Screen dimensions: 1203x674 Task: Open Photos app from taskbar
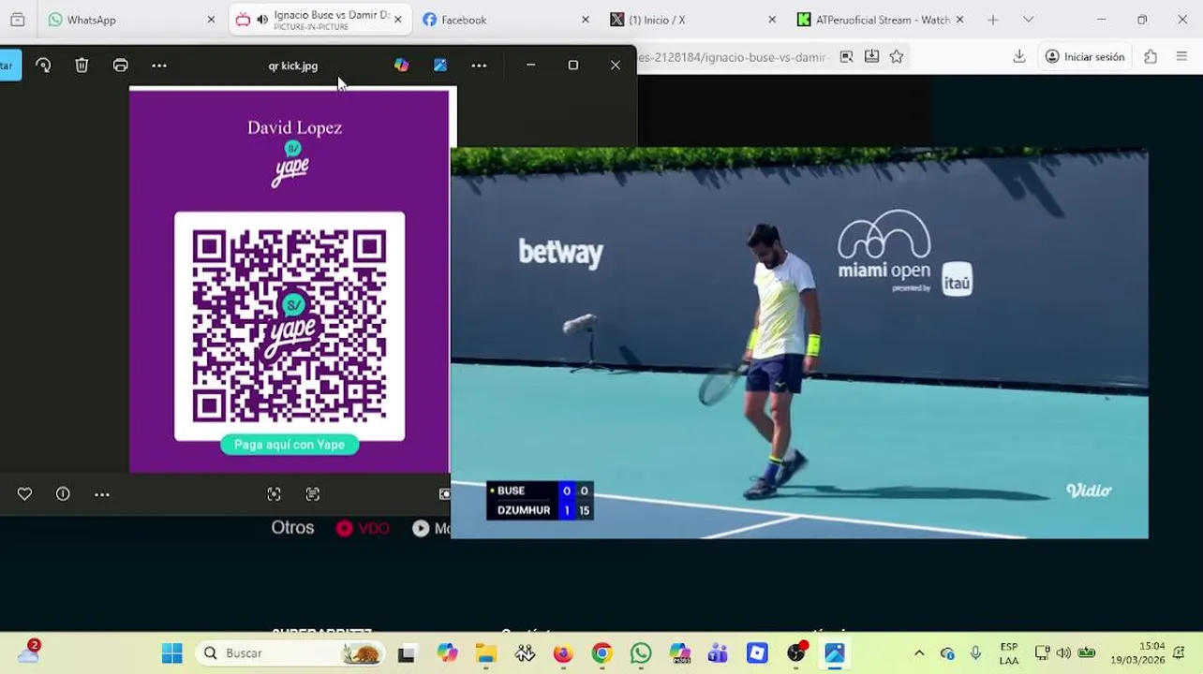[x=834, y=653]
